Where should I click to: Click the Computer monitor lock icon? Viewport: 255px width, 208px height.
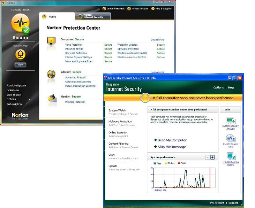pos(51,41)
